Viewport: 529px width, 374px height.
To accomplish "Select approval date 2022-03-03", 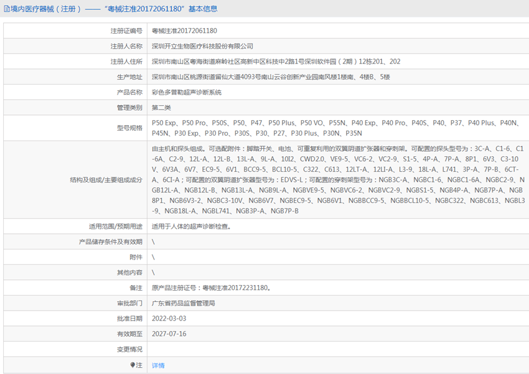I will click(x=169, y=319).
